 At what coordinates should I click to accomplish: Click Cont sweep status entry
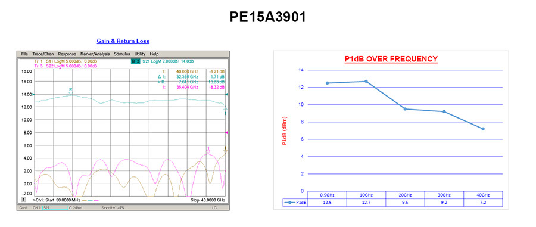coord(24,207)
